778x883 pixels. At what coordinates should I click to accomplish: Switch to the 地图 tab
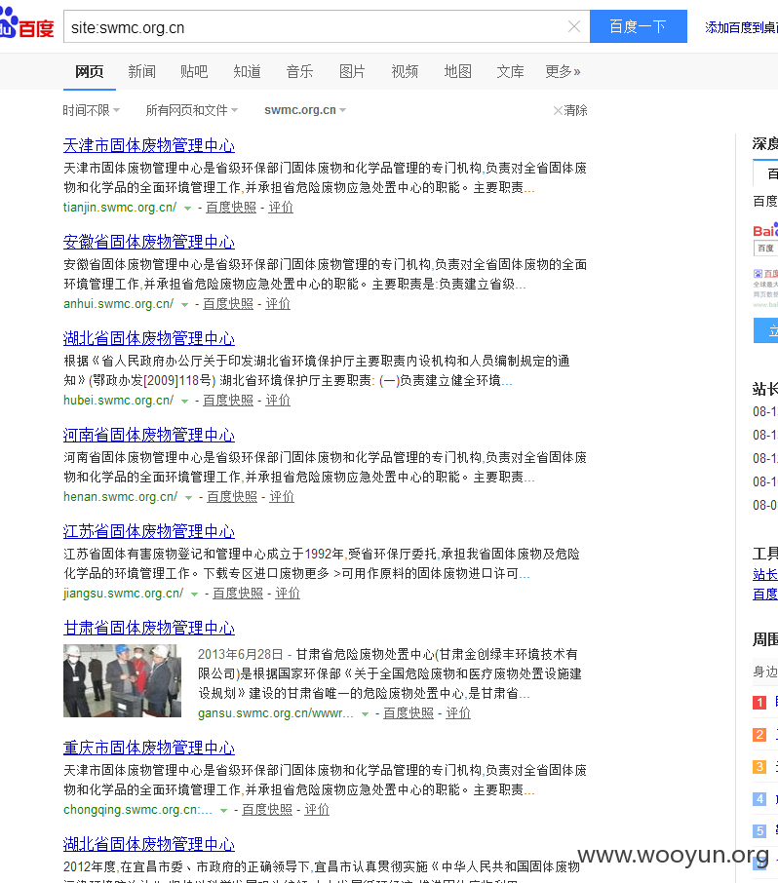[x=457, y=71]
